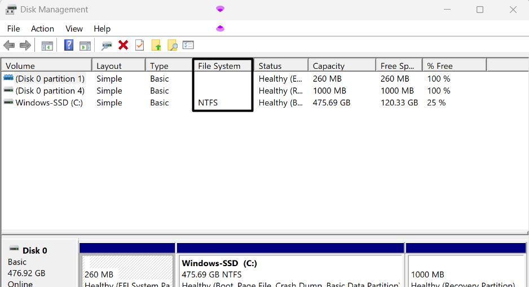Click the Forward arrow in the toolbar
The height and width of the screenshot is (287, 529).
(25, 46)
